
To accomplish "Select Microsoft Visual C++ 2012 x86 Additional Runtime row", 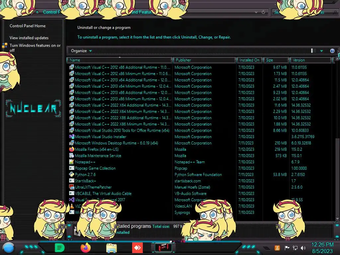I will [x=200, y=67].
